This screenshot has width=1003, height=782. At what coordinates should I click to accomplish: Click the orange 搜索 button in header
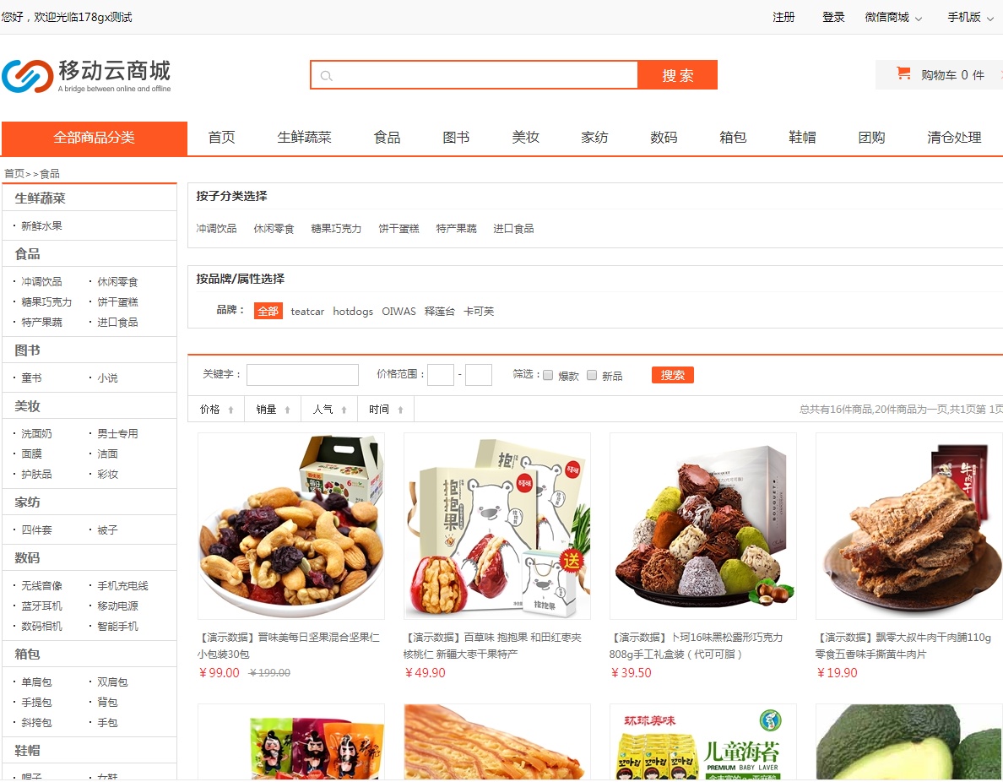pos(677,75)
